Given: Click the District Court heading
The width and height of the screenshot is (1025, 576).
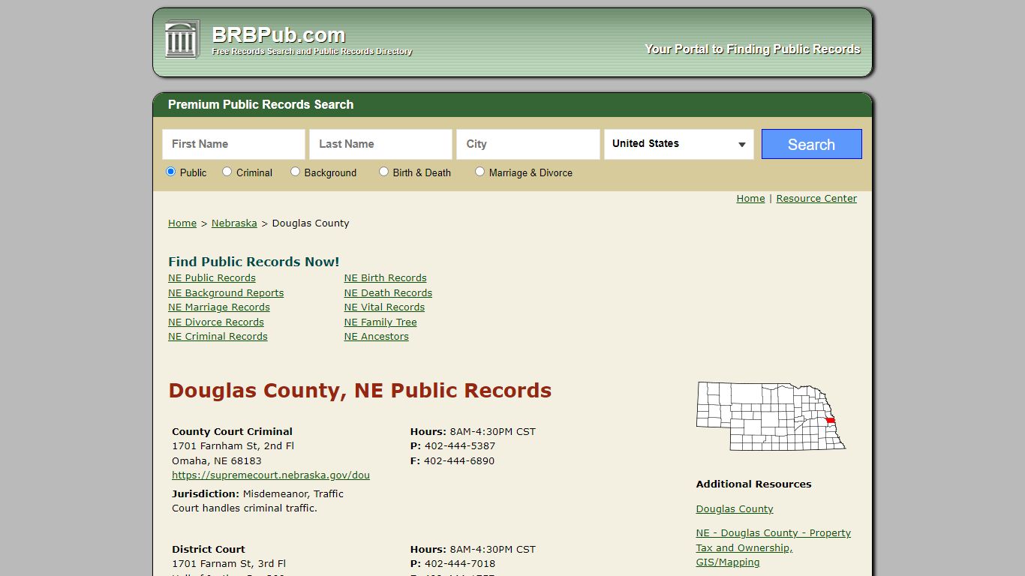Looking at the screenshot, I should (209, 550).
